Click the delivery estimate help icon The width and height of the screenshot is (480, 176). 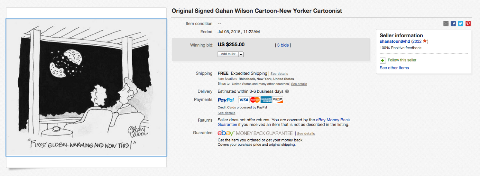(x=287, y=92)
